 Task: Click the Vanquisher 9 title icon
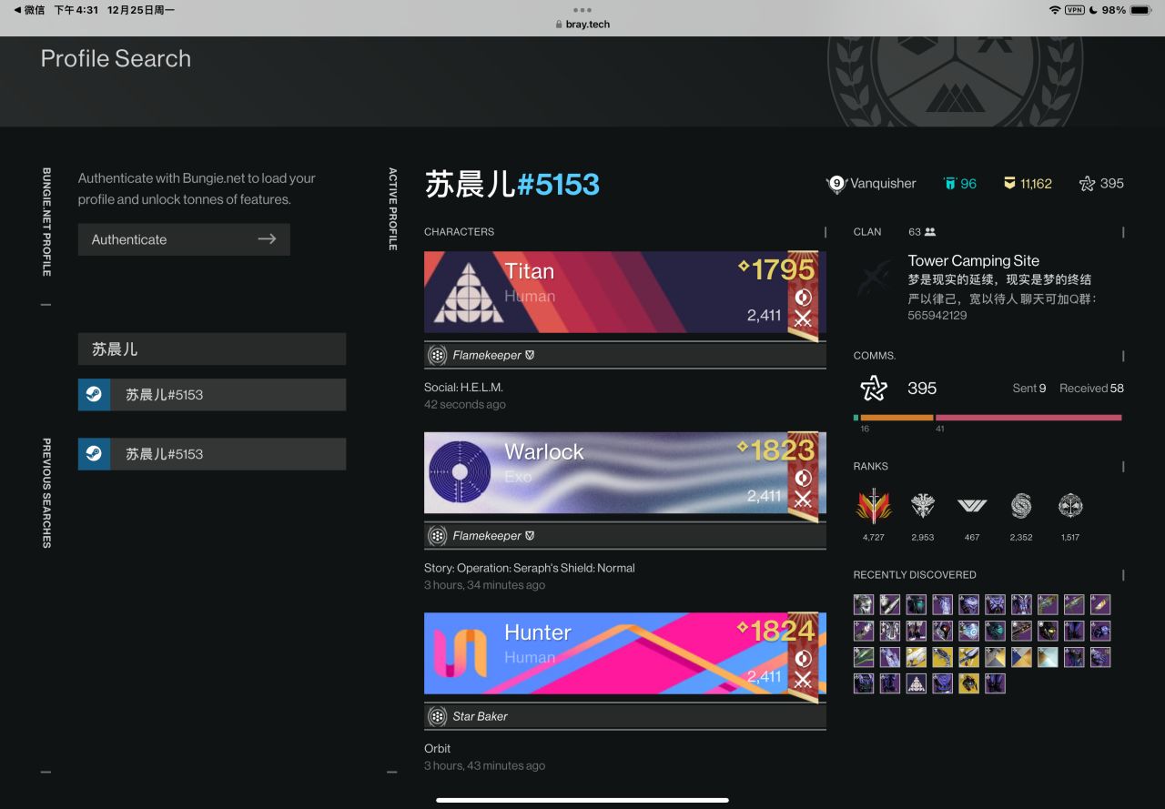coord(836,184)
